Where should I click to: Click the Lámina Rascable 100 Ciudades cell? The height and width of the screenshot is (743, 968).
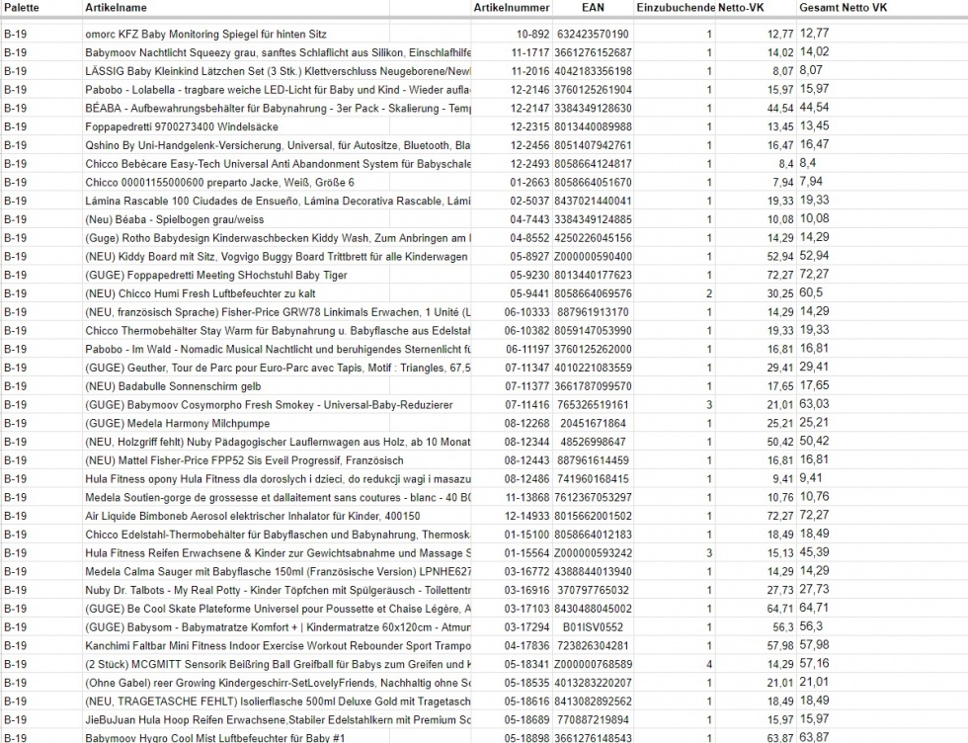(278, 201)
